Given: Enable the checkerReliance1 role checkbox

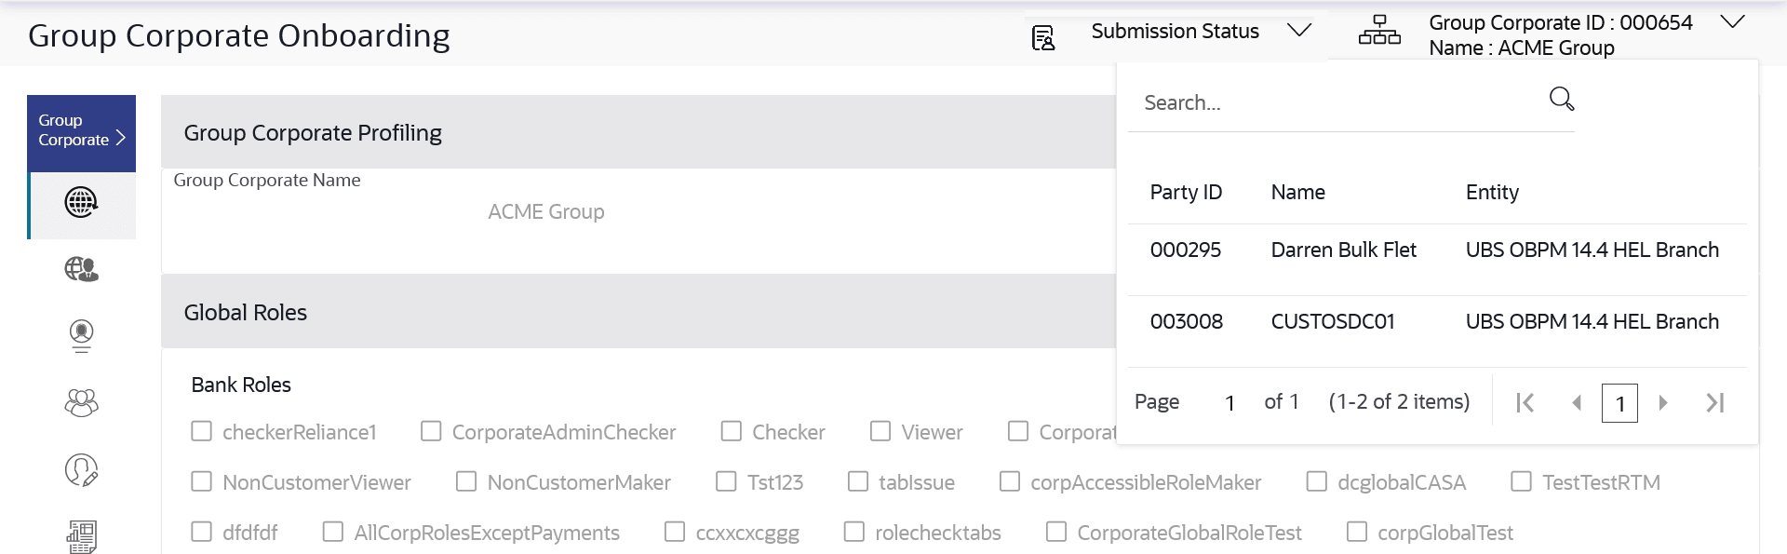Looking at the screenshot, I should click(x=202, y=431).
